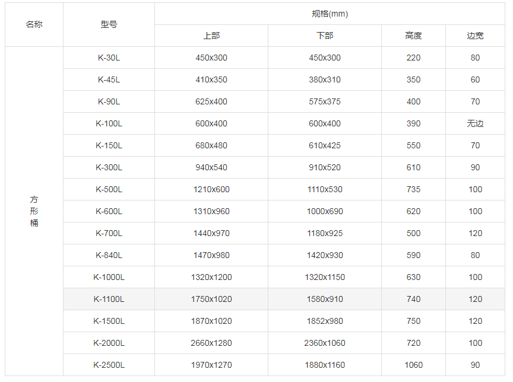Click the K-1000L model cell
This screenshot has height=382, width=513.
coord(109,277)
